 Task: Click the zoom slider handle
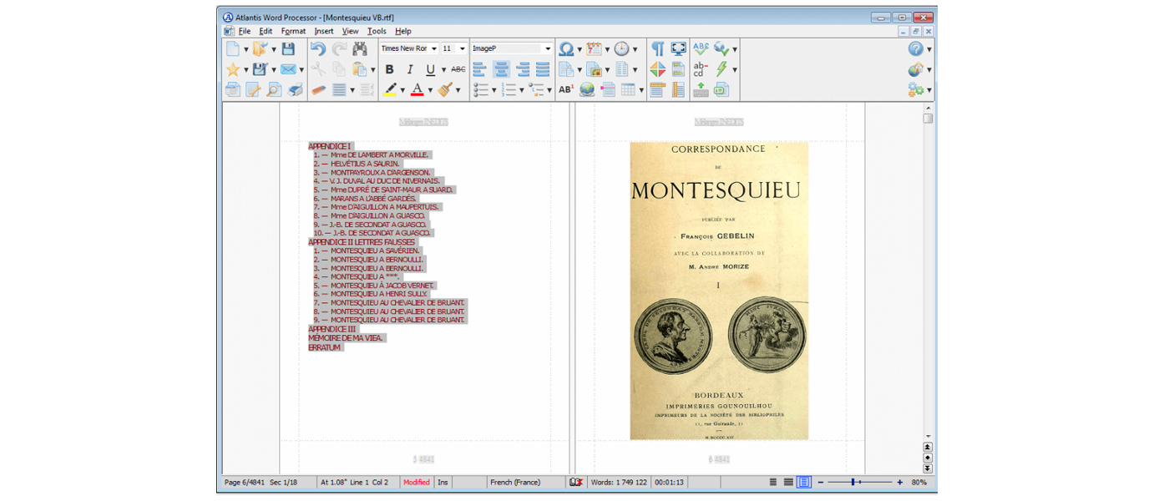(853, 483)
